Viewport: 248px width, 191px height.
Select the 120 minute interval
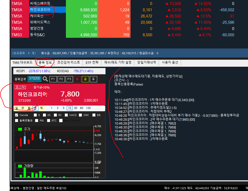88,108
